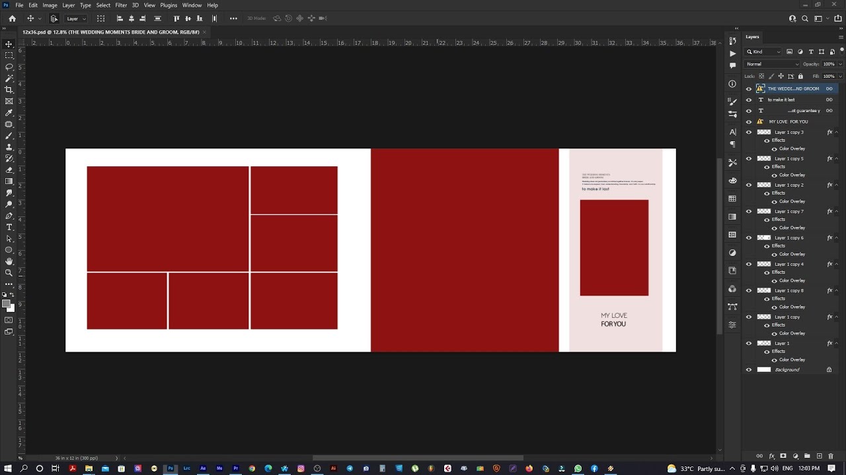Click the background color swatch
This screenshot has height=475, width=846.
(x=11, y=308)
